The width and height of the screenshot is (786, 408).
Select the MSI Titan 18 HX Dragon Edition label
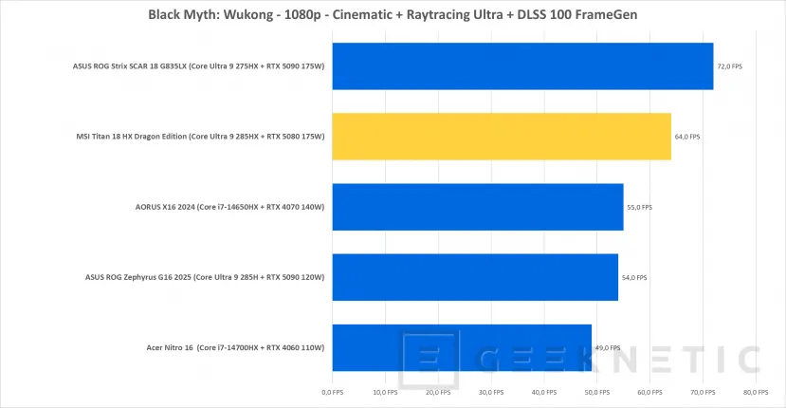tap(200, 137)
